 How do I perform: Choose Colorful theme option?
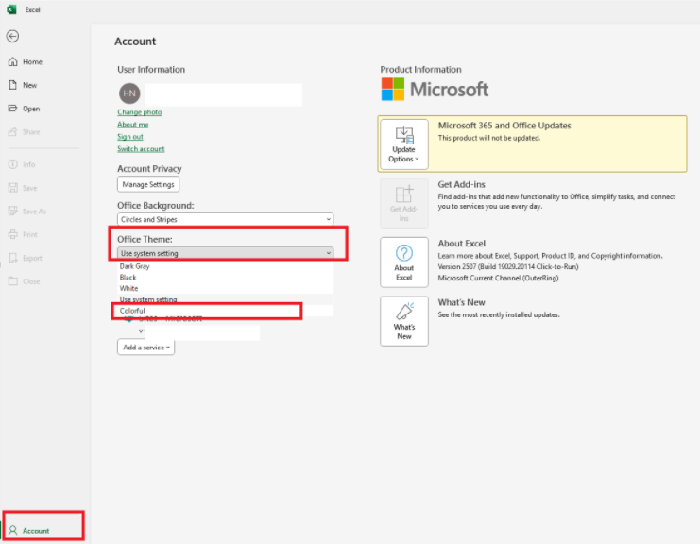226,311
